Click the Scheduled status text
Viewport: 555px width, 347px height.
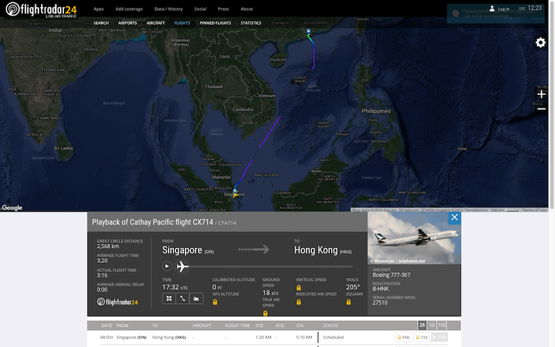(333, 337)
